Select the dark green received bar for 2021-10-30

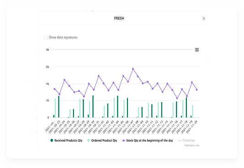tap(93, 107)
